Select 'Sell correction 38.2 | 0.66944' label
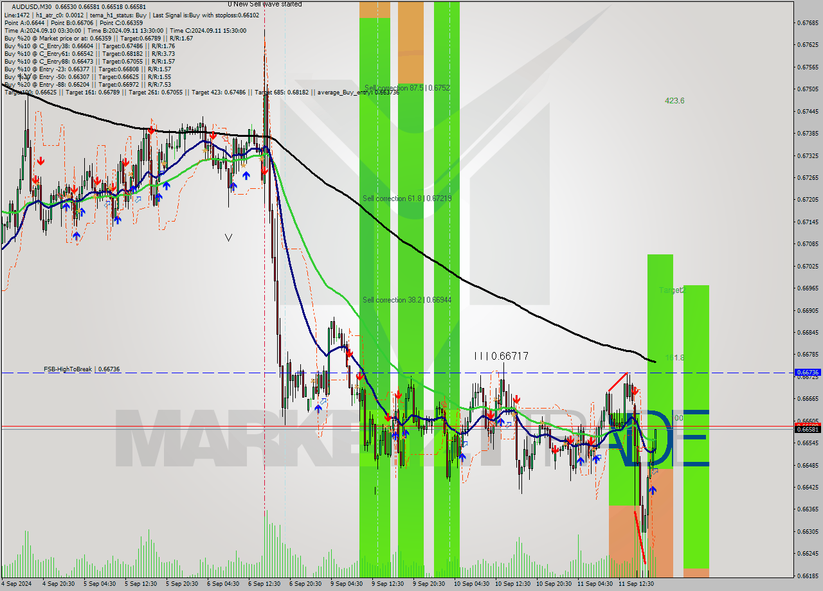Screen dimensions: 823x591 point(407,300)
